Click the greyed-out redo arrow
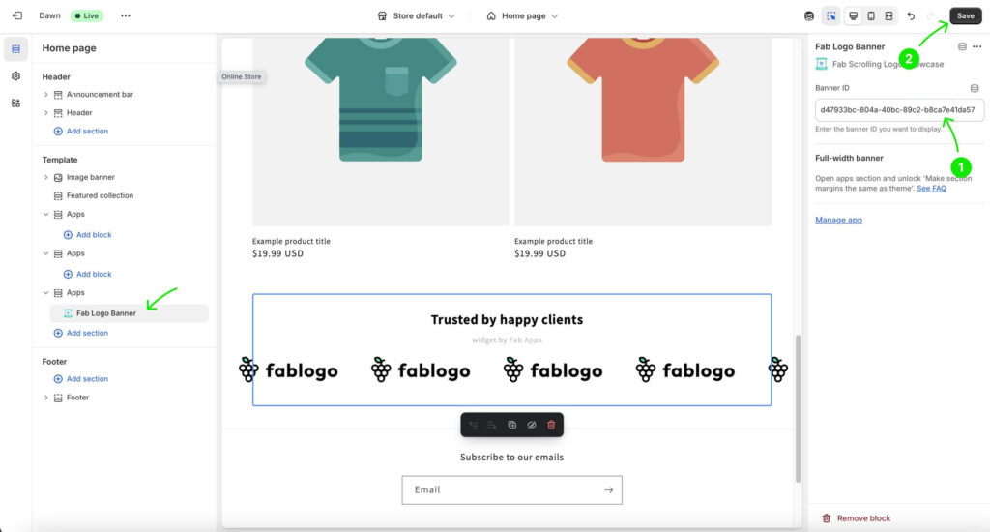990x532 pixels. (930, 15)
